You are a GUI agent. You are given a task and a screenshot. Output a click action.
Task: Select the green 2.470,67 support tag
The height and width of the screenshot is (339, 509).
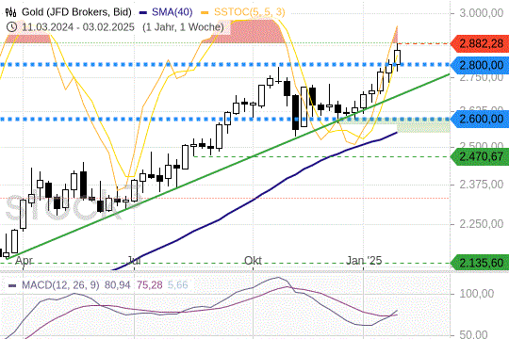(480, 157)
